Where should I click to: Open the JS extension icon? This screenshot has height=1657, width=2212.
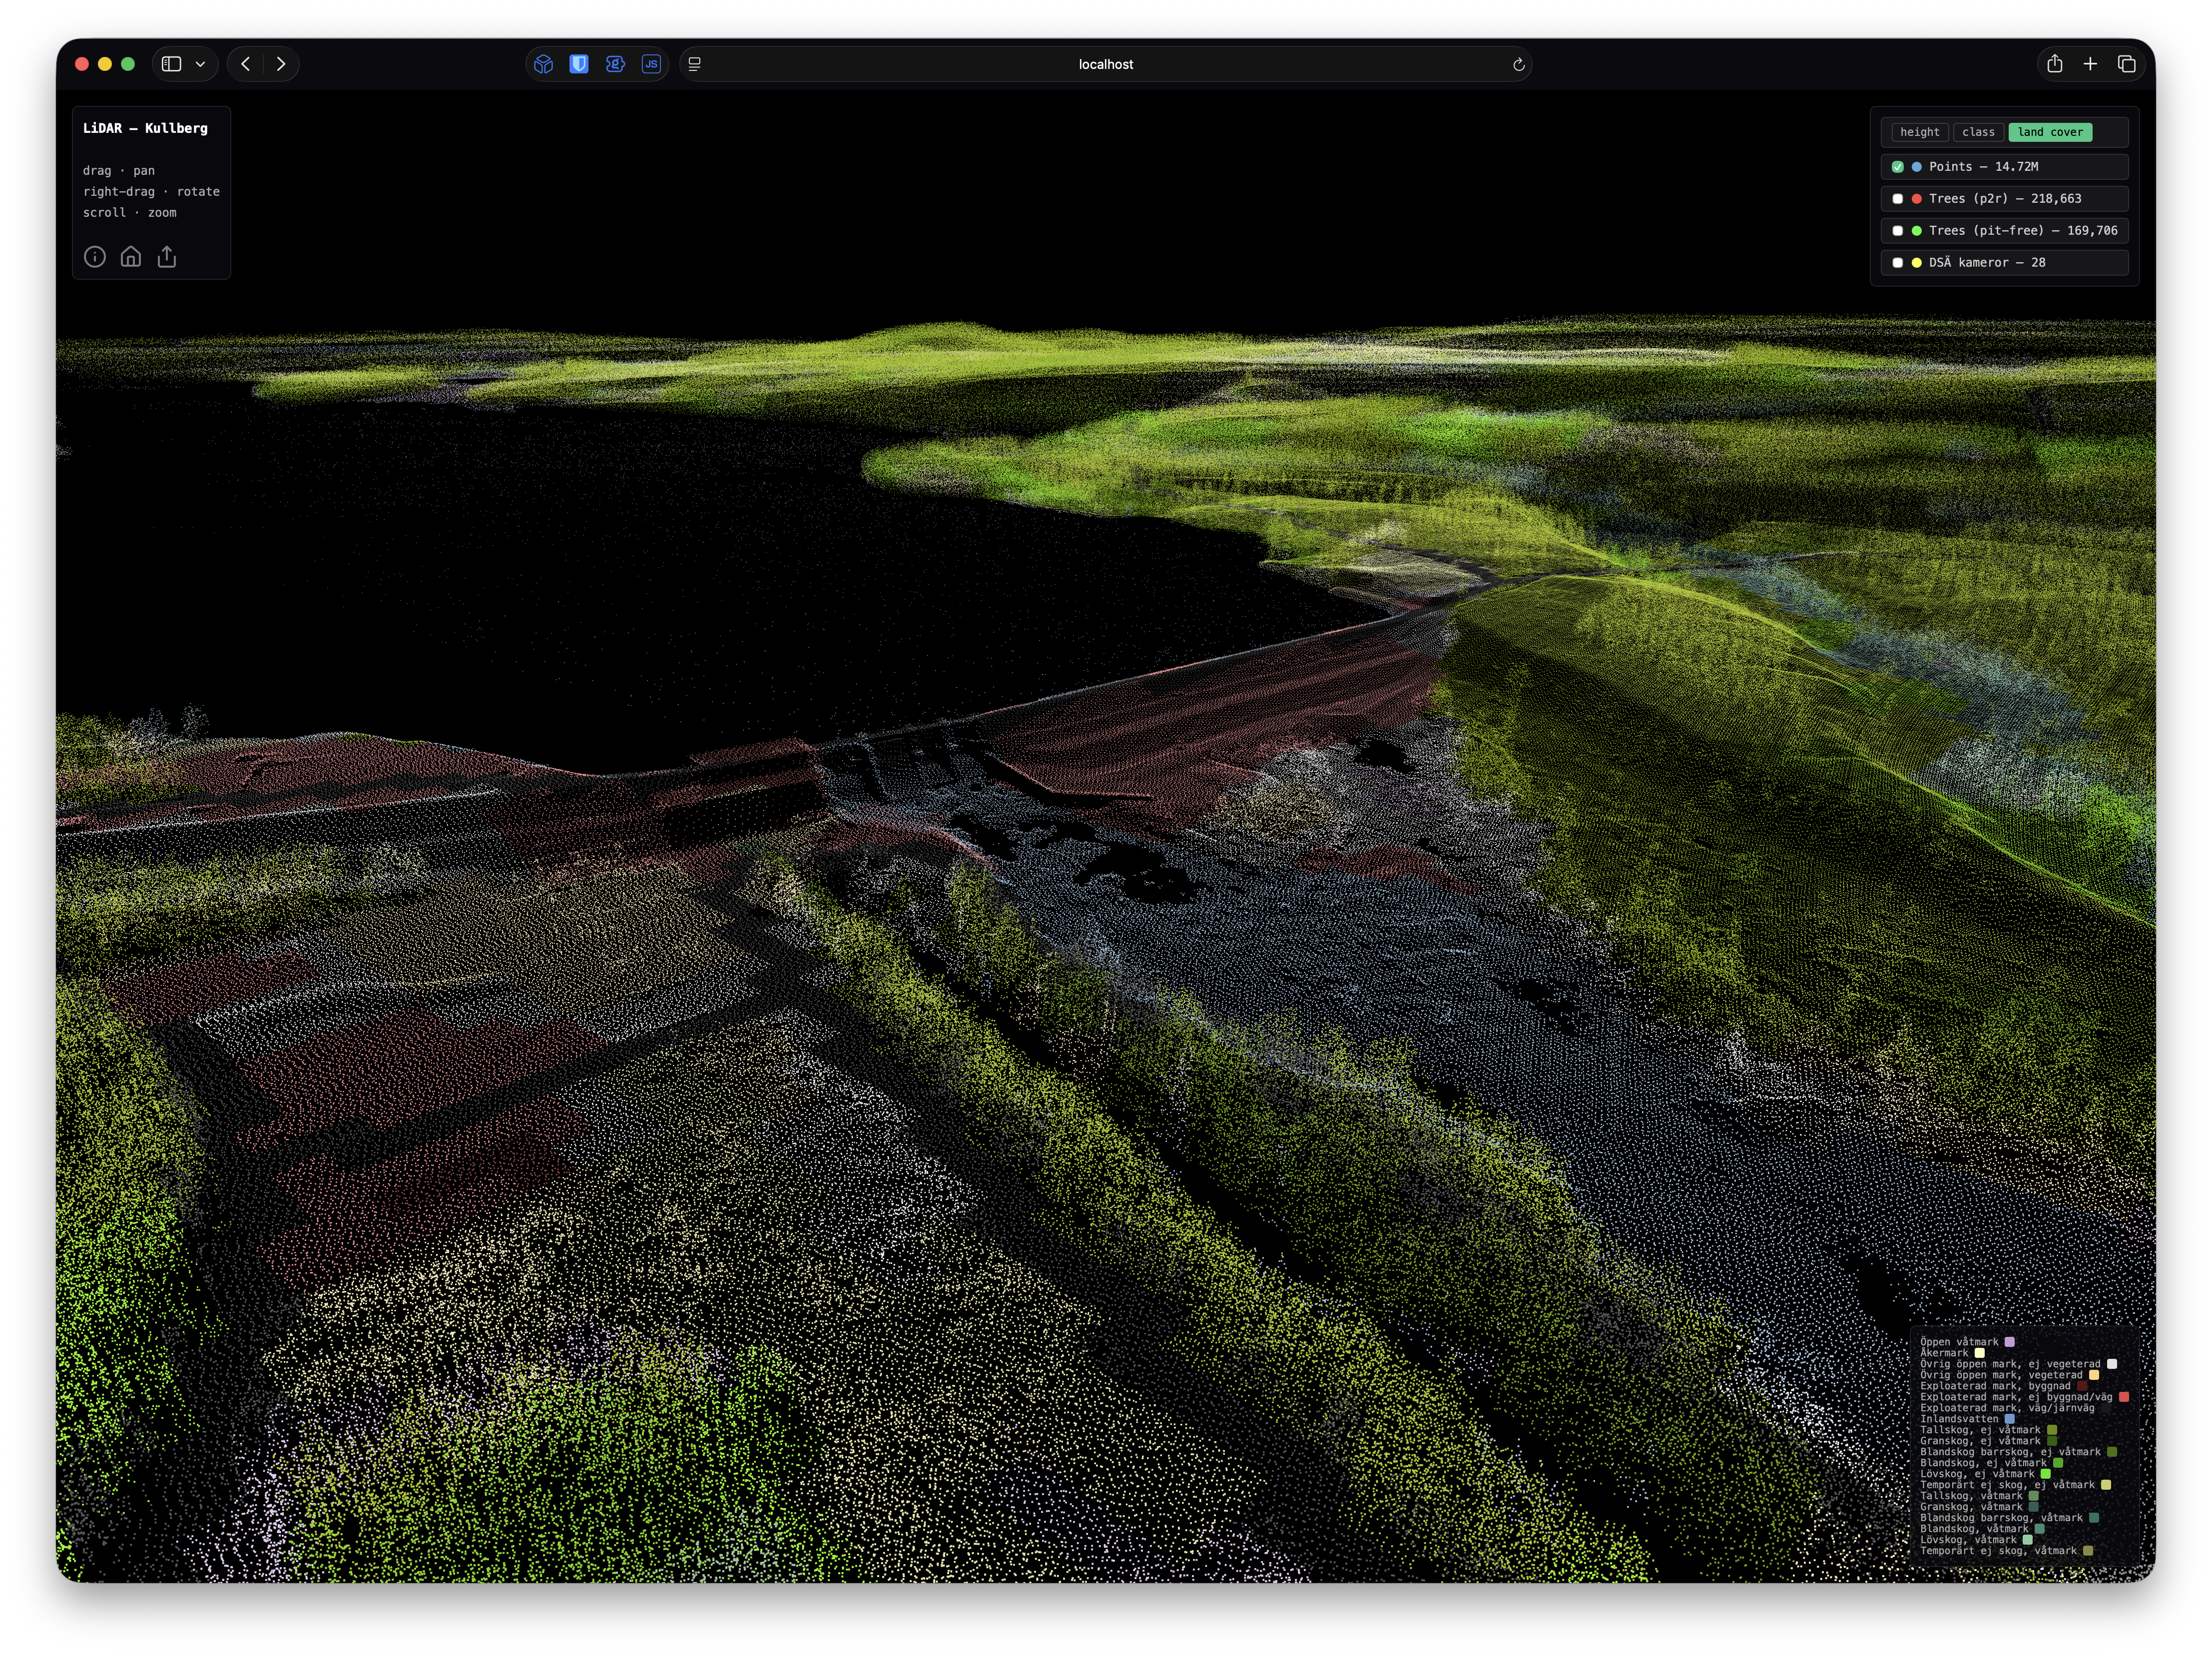coord(651,64)
